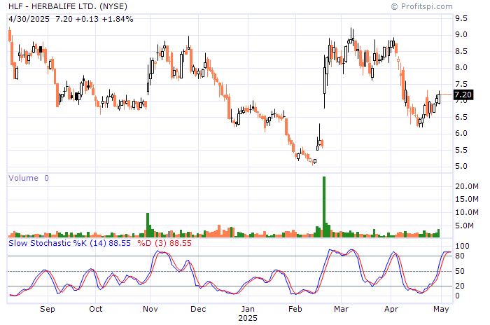Click the Jan label on the time axis
Screen dimensions: 490x325
click(x=248, y=309)
